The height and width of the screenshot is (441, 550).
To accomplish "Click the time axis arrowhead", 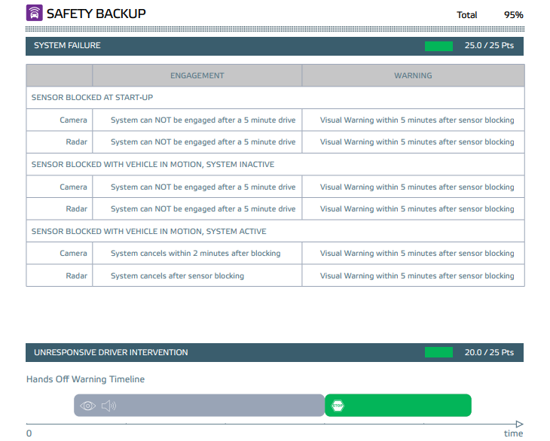I will click(x=519, y=424).
